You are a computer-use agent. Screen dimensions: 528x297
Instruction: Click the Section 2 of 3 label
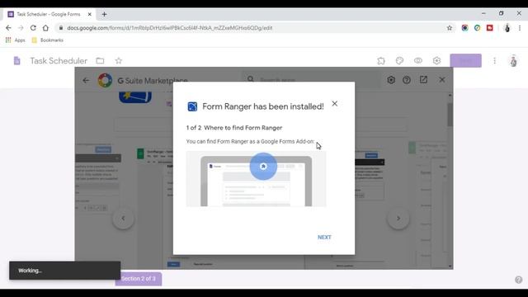139,279
